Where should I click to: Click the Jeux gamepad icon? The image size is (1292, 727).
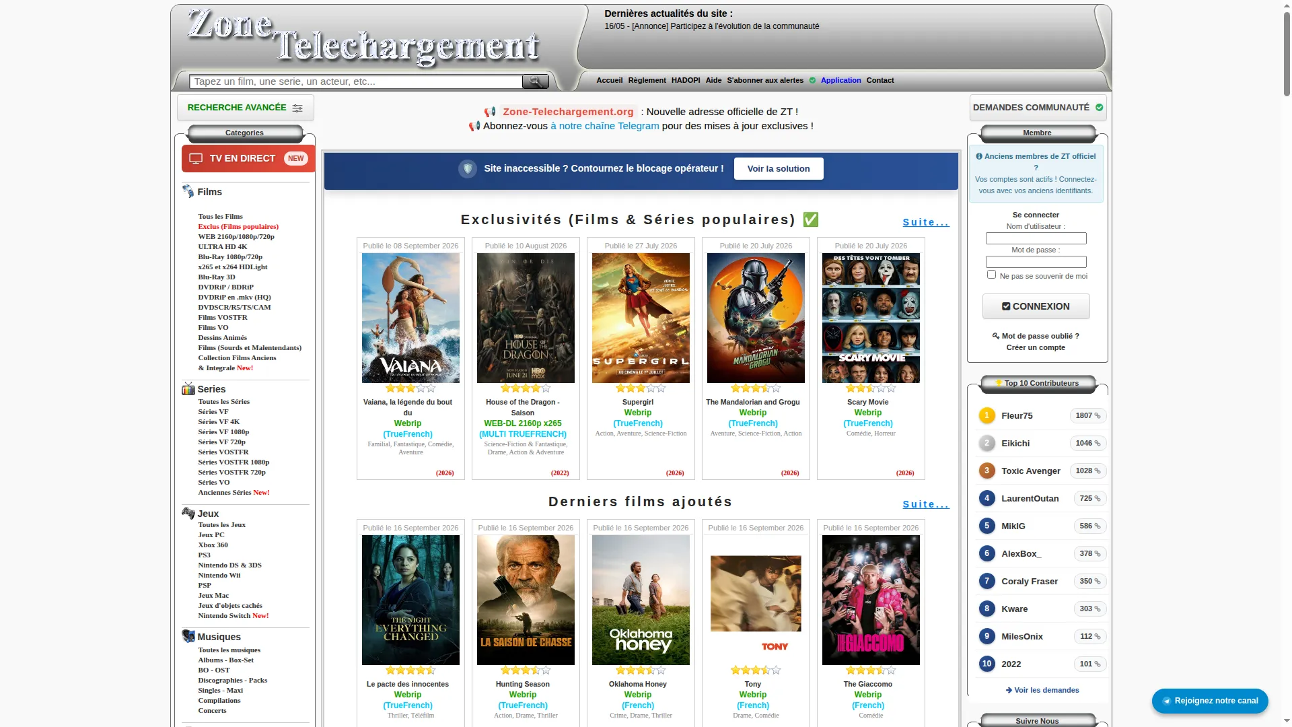(x=188, y=513)
